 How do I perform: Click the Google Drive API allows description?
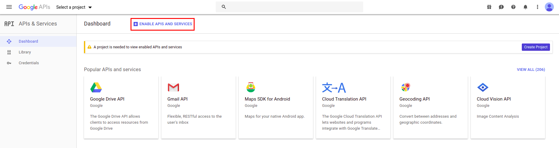click(119, 122)
